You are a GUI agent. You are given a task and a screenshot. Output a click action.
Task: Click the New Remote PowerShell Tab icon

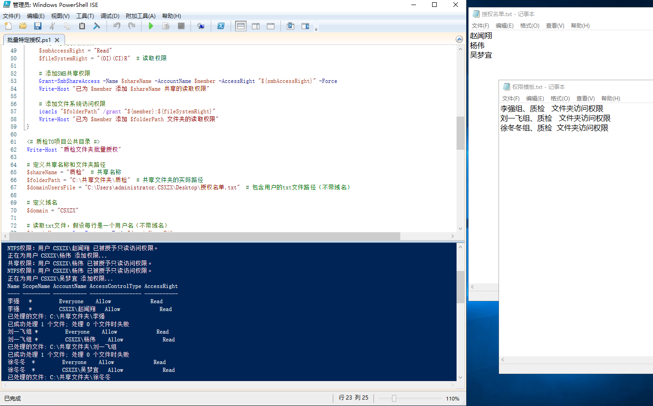pos(201,26)
